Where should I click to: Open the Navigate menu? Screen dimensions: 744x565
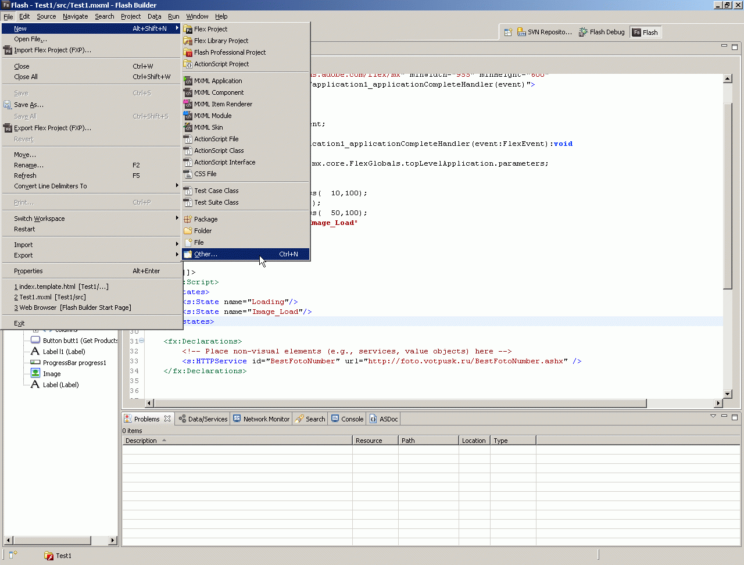coord(76,16)
